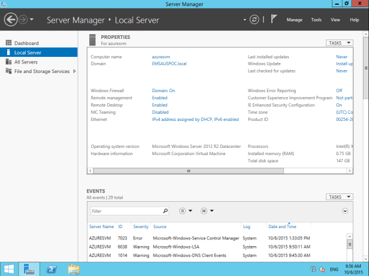The width and height of the screenshot is (369, 276).
Task: Open the notifications flag icon
Action: (273, 20)
